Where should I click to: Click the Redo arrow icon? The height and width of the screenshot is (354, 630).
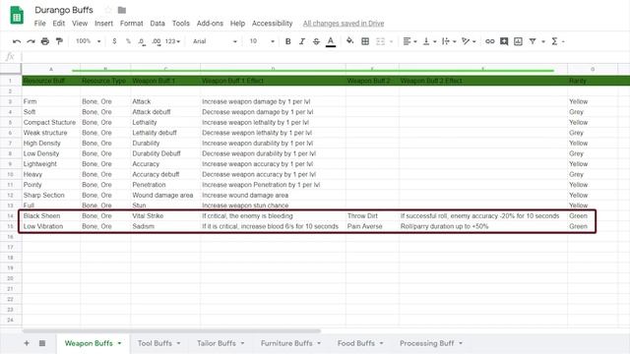31,41
